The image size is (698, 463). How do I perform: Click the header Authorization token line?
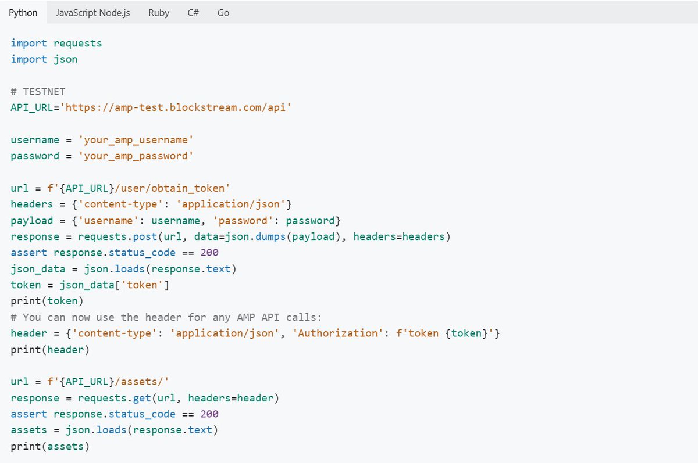click(255, 333)
